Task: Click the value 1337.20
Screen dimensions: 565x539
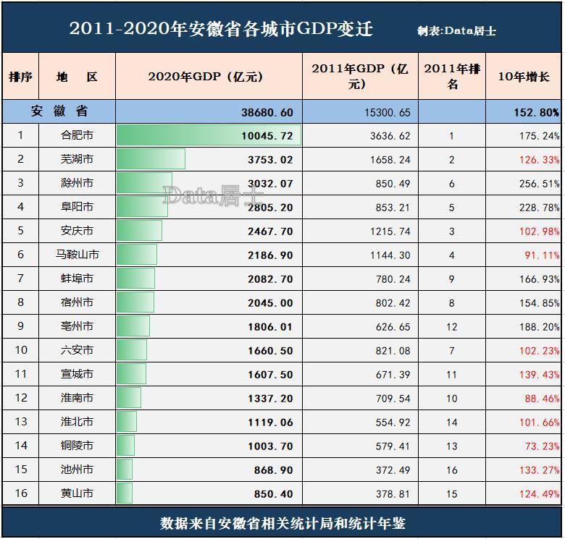Action: tap(270, 399)
